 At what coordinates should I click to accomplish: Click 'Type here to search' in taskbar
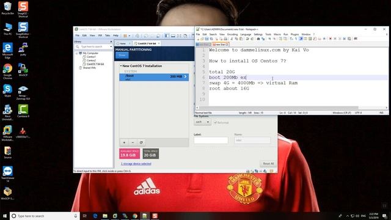[x=45, y=216]
